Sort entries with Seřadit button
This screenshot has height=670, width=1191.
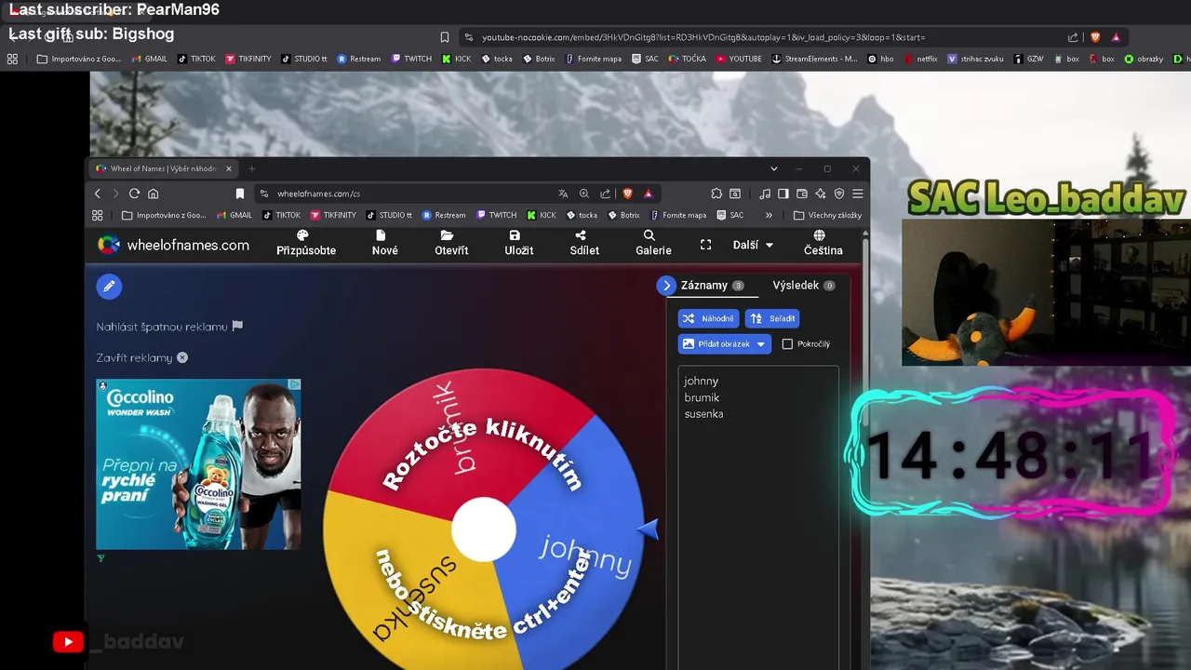[771, 318]
